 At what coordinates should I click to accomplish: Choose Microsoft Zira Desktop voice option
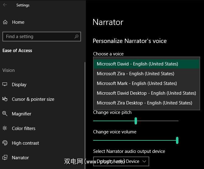(x=144, y=103)
